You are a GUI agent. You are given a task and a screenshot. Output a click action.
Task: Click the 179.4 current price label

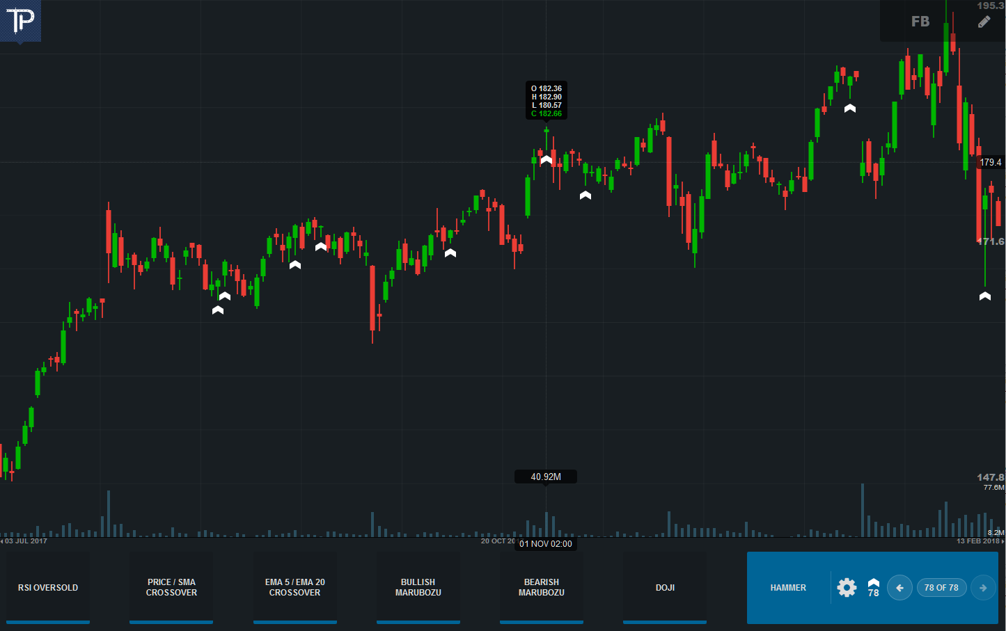click(991, 162)
